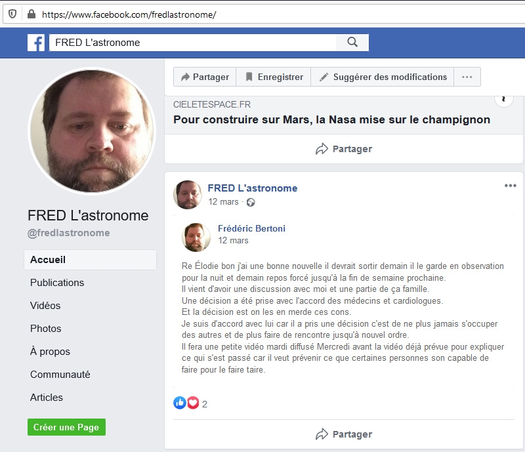This screenshot has height=452, width=525.
Task: Open the three-dot post options menu
Action: click(x=510, y=186)
